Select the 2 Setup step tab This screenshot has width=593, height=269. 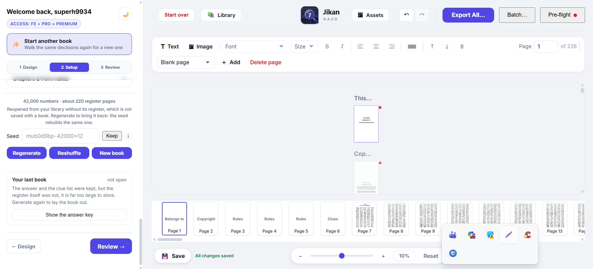pos(69,67)
